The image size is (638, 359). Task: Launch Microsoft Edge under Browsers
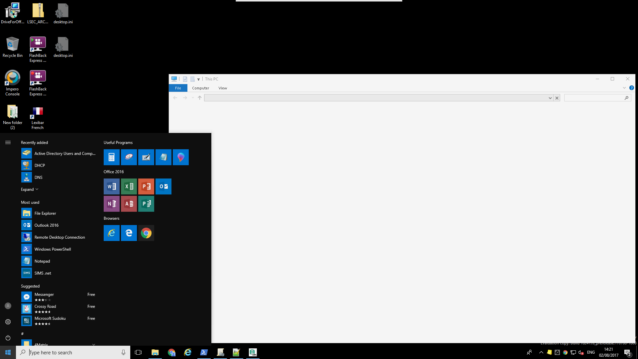pyautogui.click(x=129, y=233)
